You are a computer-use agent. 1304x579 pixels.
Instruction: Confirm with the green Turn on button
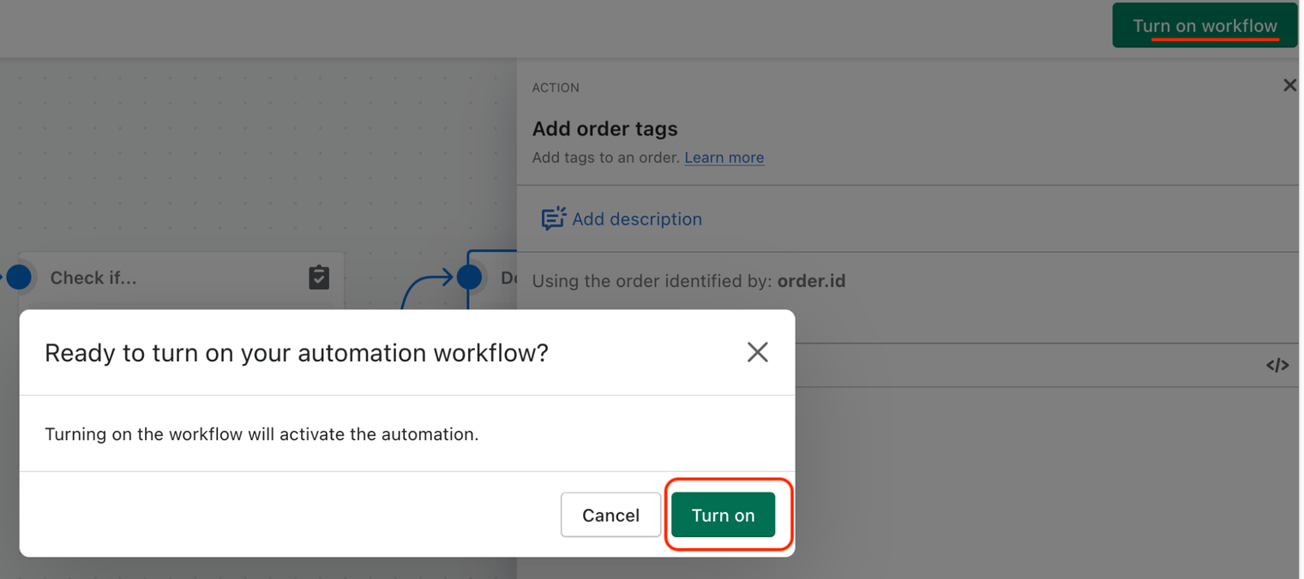(723, 515)
